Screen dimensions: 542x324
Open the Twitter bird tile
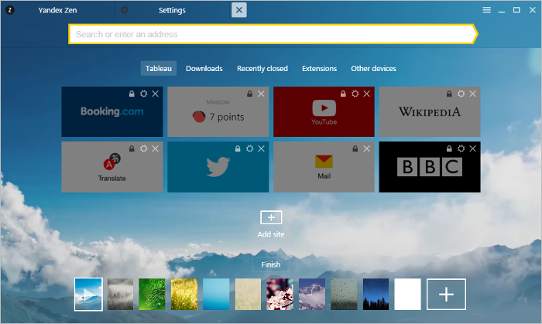pos(218,167)
